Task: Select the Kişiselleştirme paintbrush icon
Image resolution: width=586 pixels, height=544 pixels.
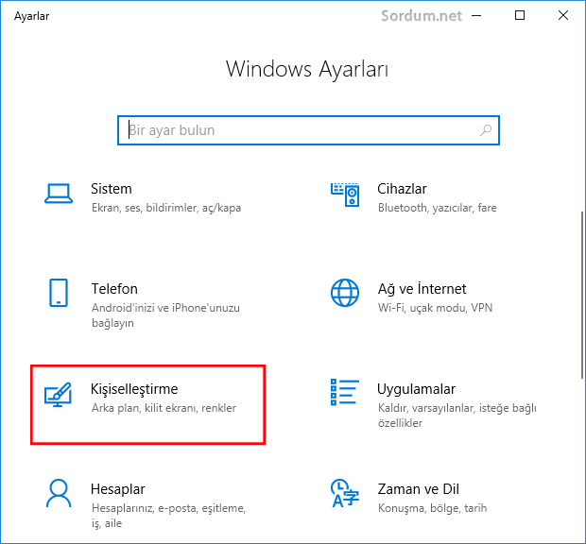Action: point(58,394)
